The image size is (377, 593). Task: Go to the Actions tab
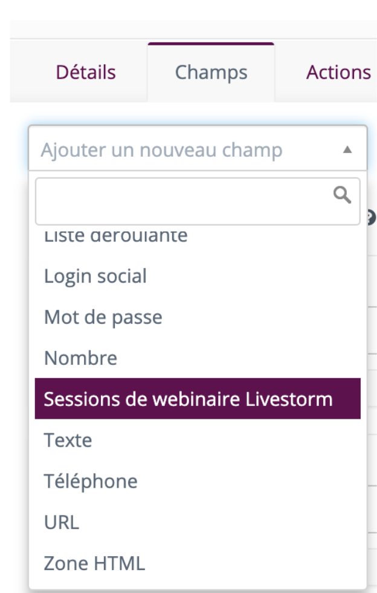[x=338, y=72]
